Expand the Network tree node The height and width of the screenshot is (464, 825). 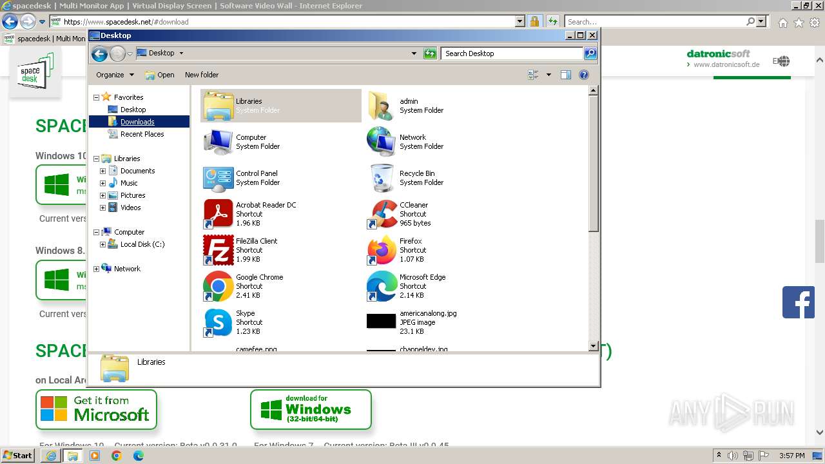[x=97, y=269]
